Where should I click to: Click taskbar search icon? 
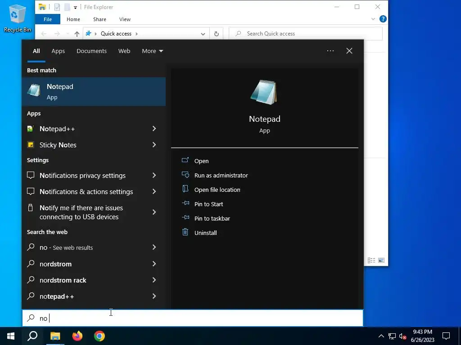[32, 336]
